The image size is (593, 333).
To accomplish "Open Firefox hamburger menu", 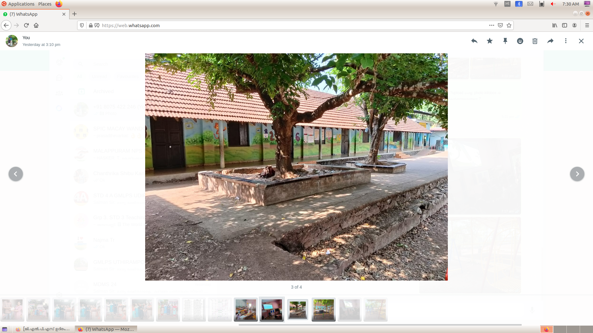I will click(587, 25).
